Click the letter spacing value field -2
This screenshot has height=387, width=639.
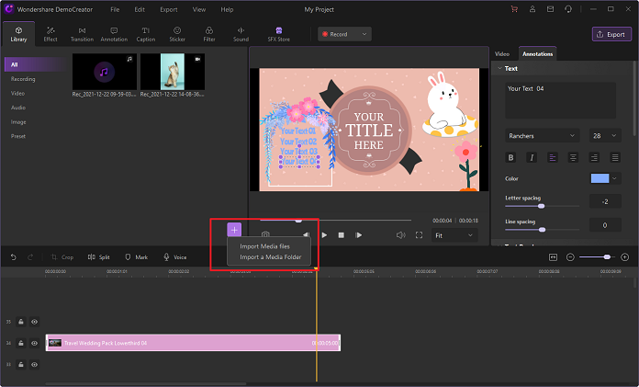[605, 201]
